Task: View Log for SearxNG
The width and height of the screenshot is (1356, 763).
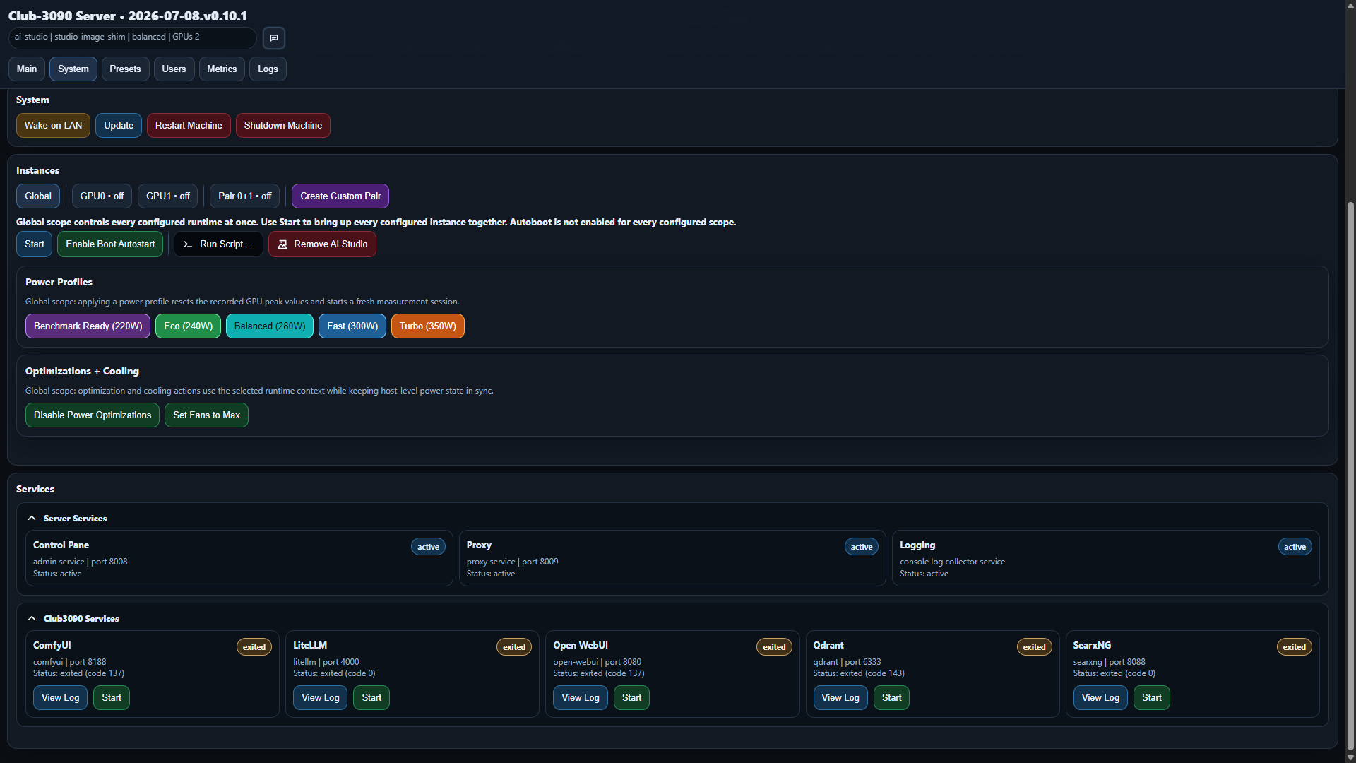Action: pyautogui.click(x=1100, y=698)
